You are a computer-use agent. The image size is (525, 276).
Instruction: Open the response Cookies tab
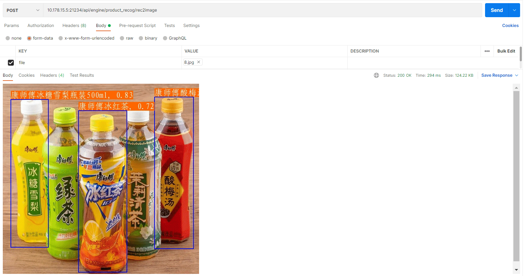click(27, 75)
